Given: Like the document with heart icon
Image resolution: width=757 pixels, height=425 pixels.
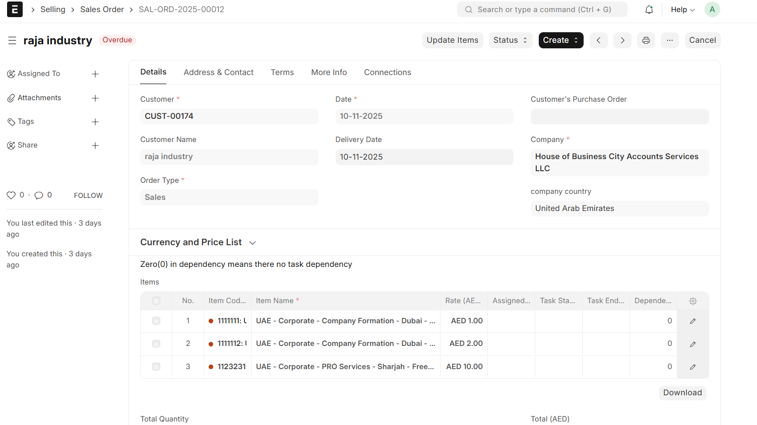Looking at the screenshot, I should click(x=11, y=195).
